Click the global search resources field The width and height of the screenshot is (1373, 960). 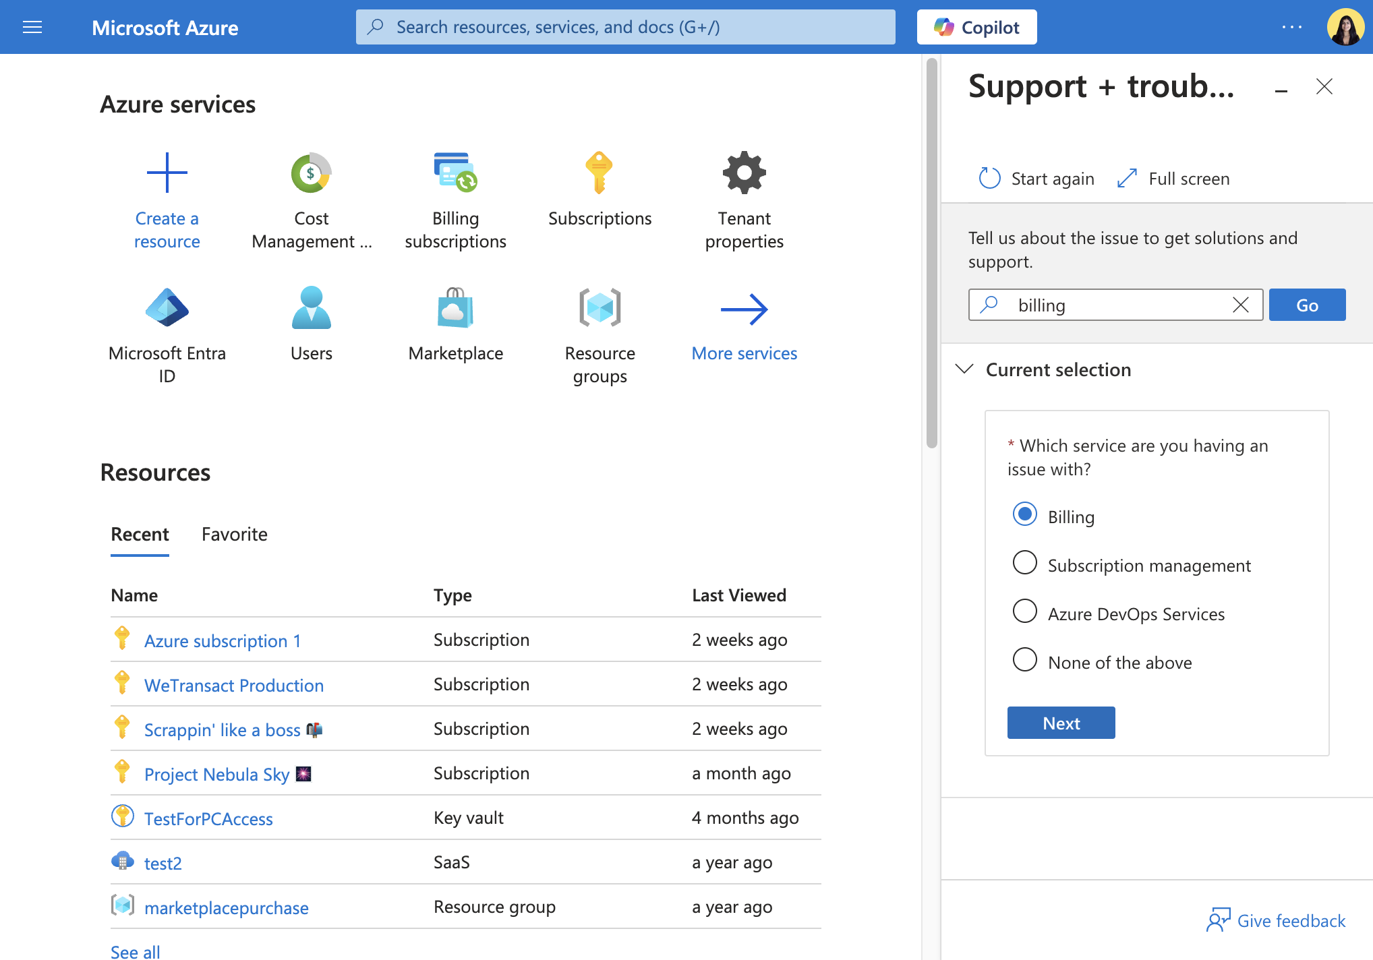[626, 27]
